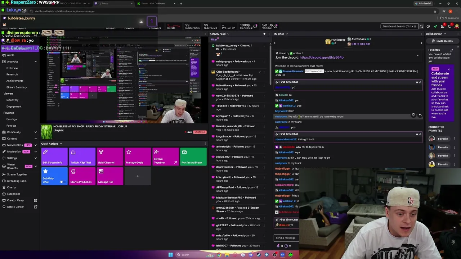Open the Activity Feed filter
Viewport: 461px width, 259px height.
(x=214, y=40)
